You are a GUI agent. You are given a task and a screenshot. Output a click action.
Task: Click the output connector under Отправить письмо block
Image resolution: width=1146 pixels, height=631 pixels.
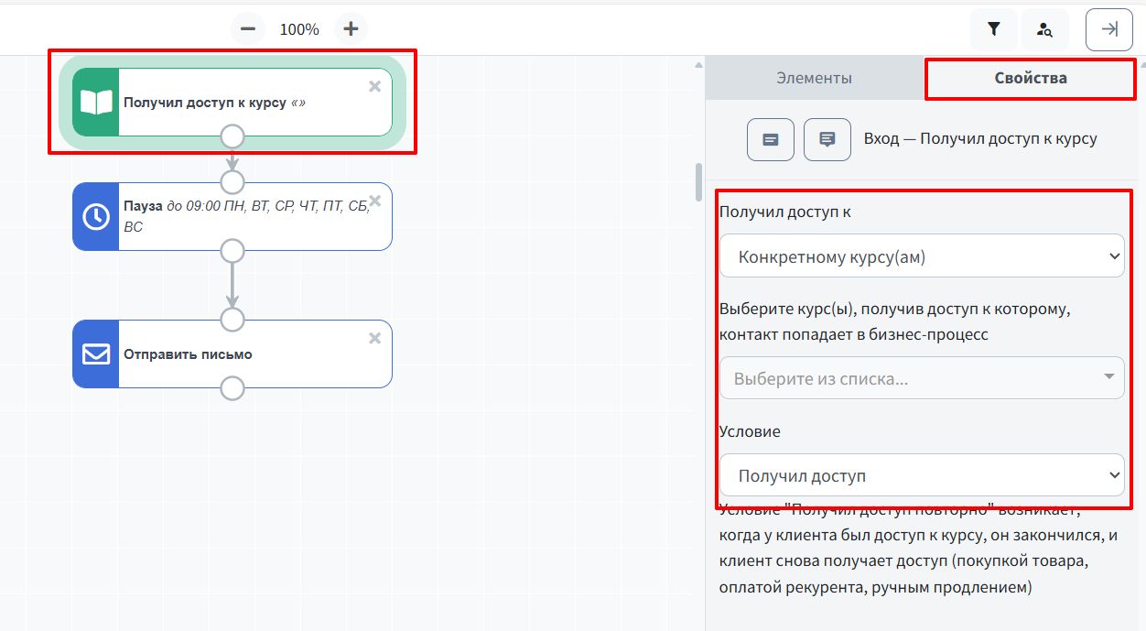coord(232,388)
